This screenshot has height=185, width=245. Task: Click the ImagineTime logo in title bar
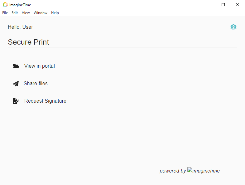click(5, 5)
